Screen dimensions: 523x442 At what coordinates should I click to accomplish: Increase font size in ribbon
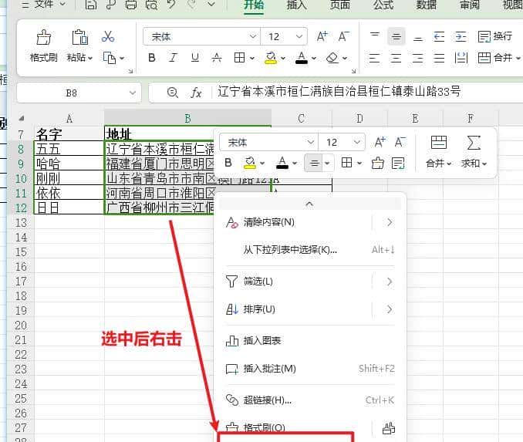322,36
